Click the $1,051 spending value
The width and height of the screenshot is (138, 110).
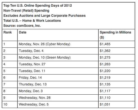click(x=105, y=104)
